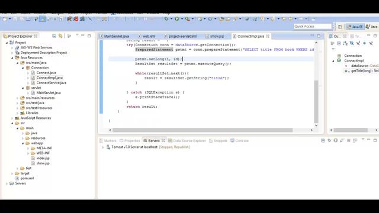Select the target folder

click(x=23, y=173)
